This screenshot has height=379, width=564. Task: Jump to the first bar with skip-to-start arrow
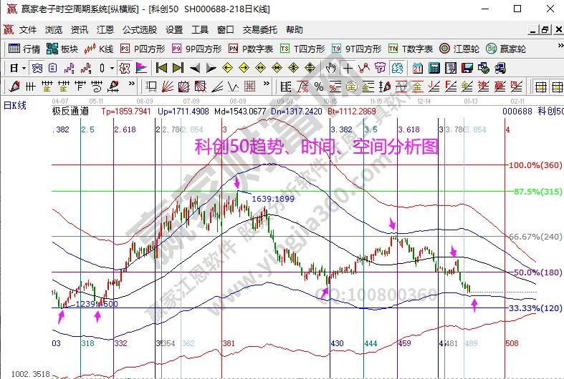tap(161, 68)
